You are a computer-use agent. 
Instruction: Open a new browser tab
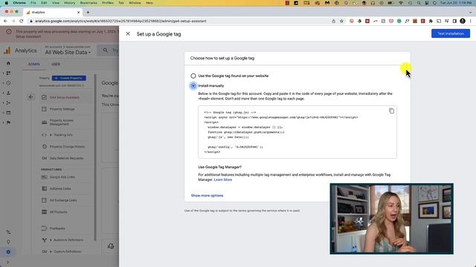[88, 13]
